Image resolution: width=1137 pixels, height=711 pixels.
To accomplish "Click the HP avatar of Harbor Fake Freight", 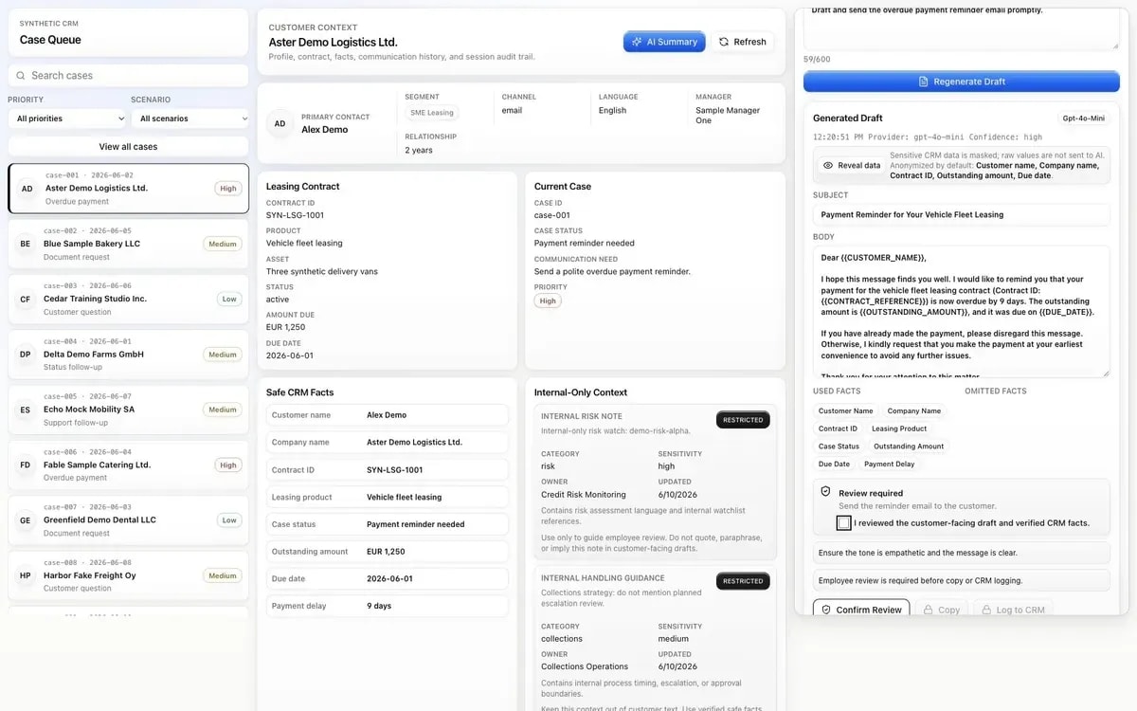I will 26,575.
